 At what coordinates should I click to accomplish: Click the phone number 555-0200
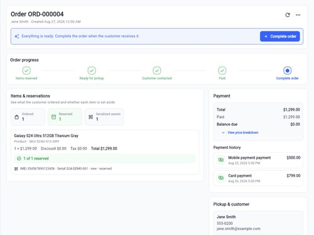click(x=225, y=224)
